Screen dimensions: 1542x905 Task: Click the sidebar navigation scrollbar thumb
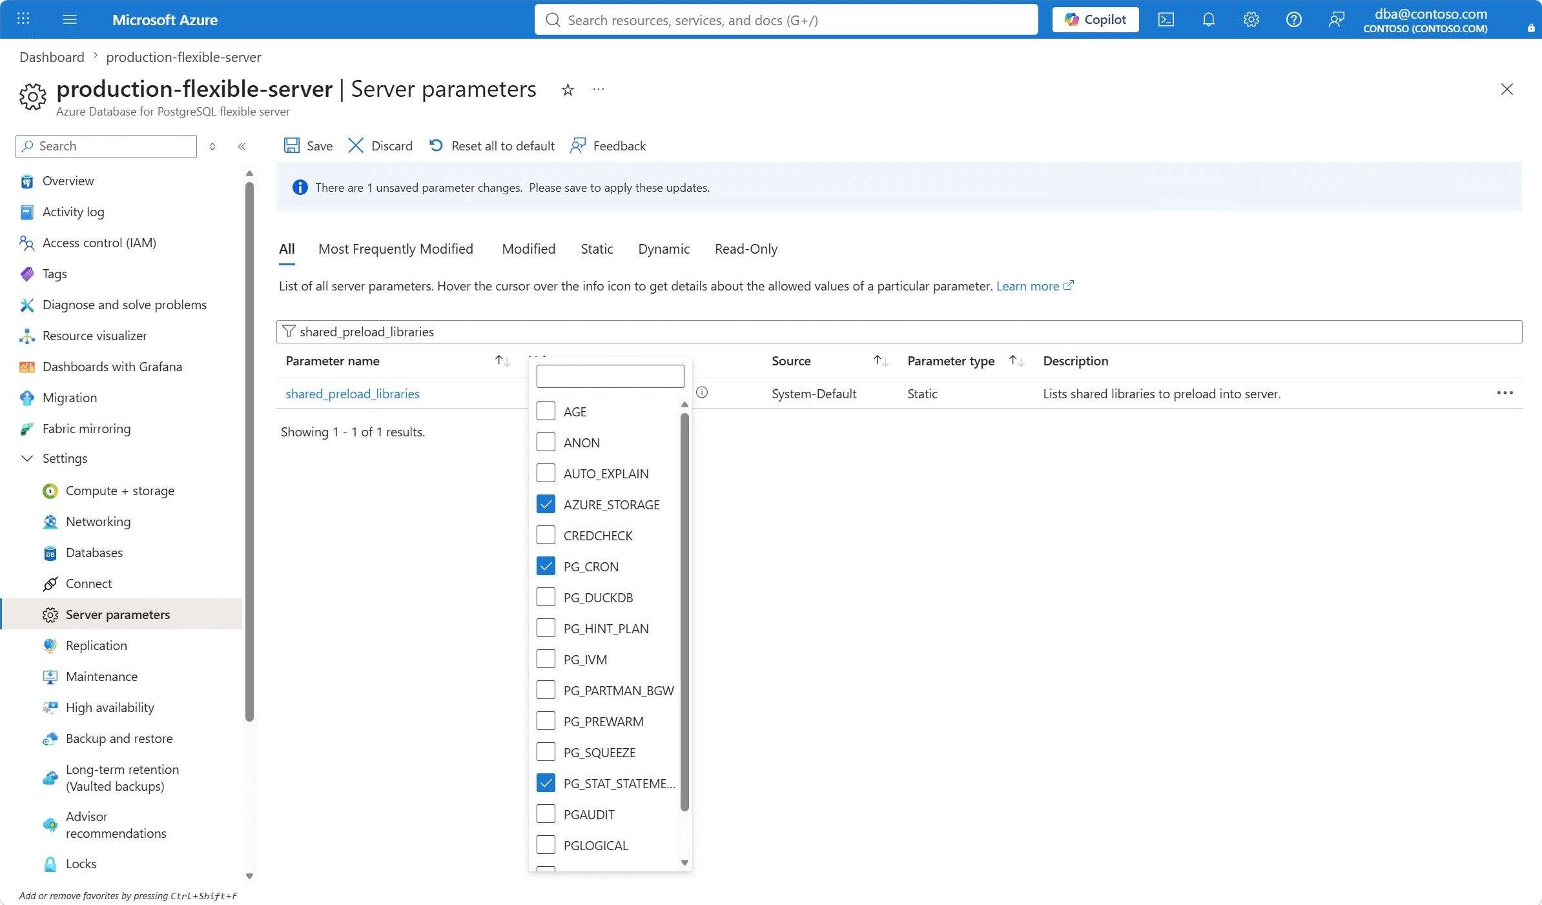pyautogui.click(x=250, y=451)
